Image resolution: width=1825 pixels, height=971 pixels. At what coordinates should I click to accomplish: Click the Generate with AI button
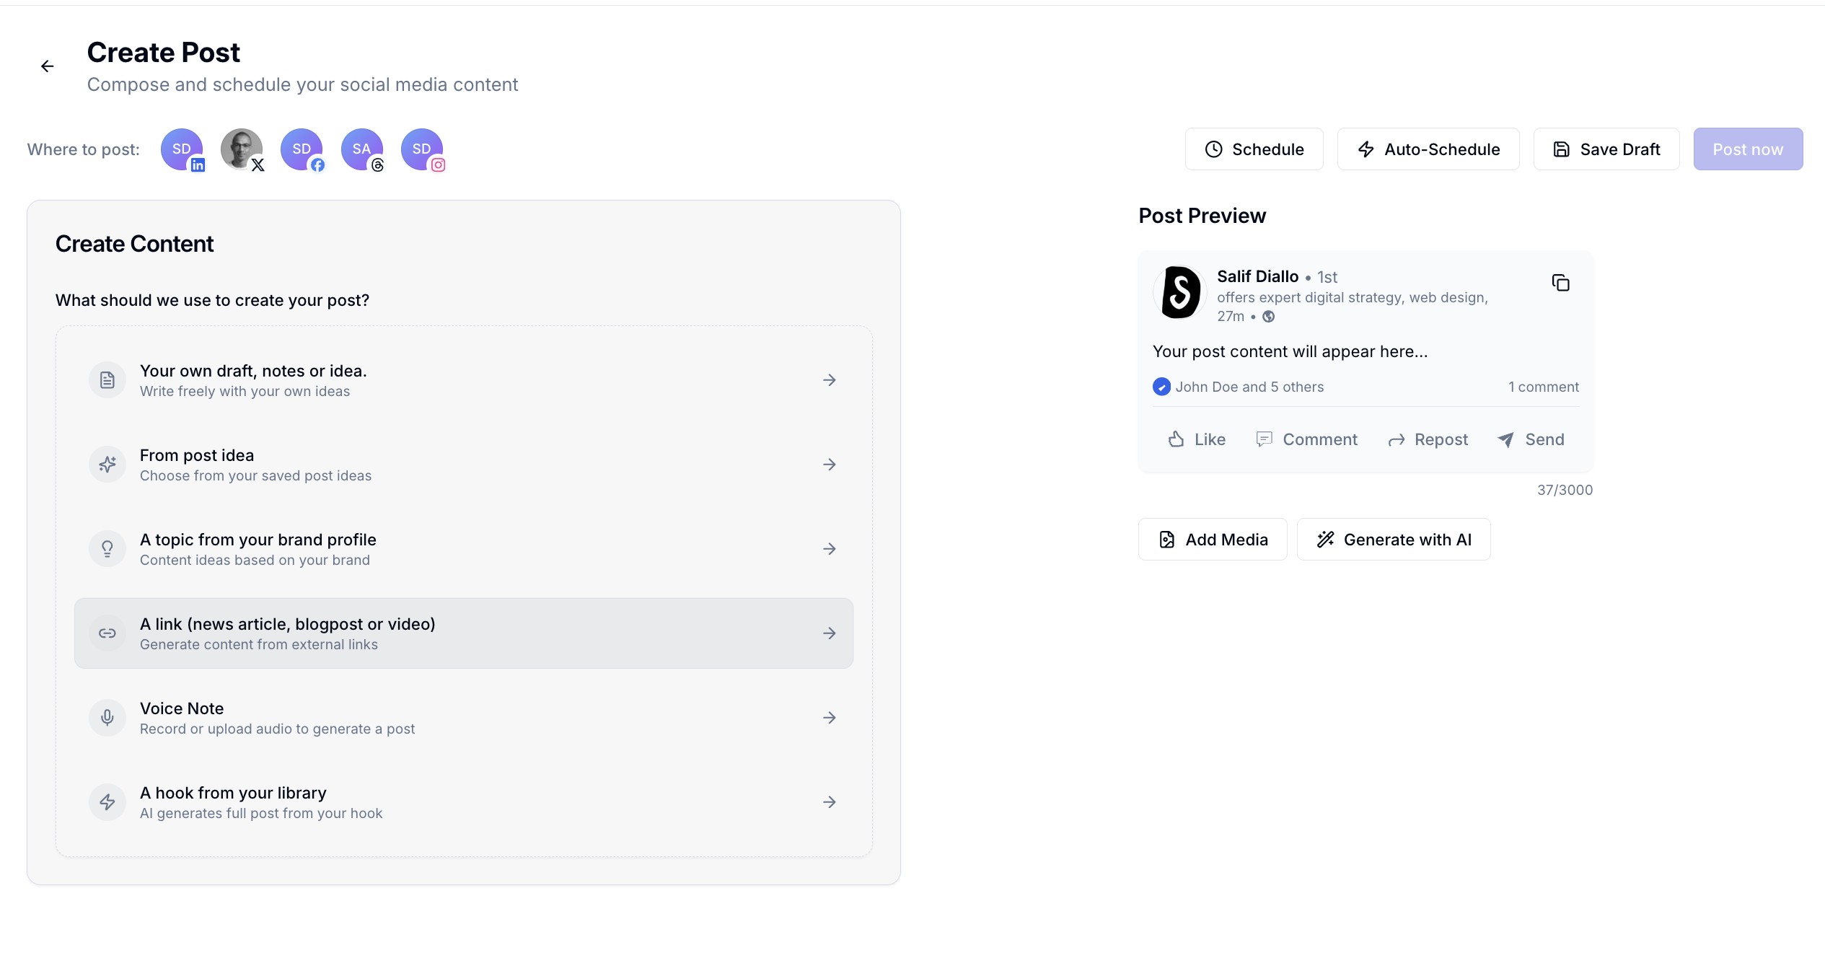click(1393, 539)
